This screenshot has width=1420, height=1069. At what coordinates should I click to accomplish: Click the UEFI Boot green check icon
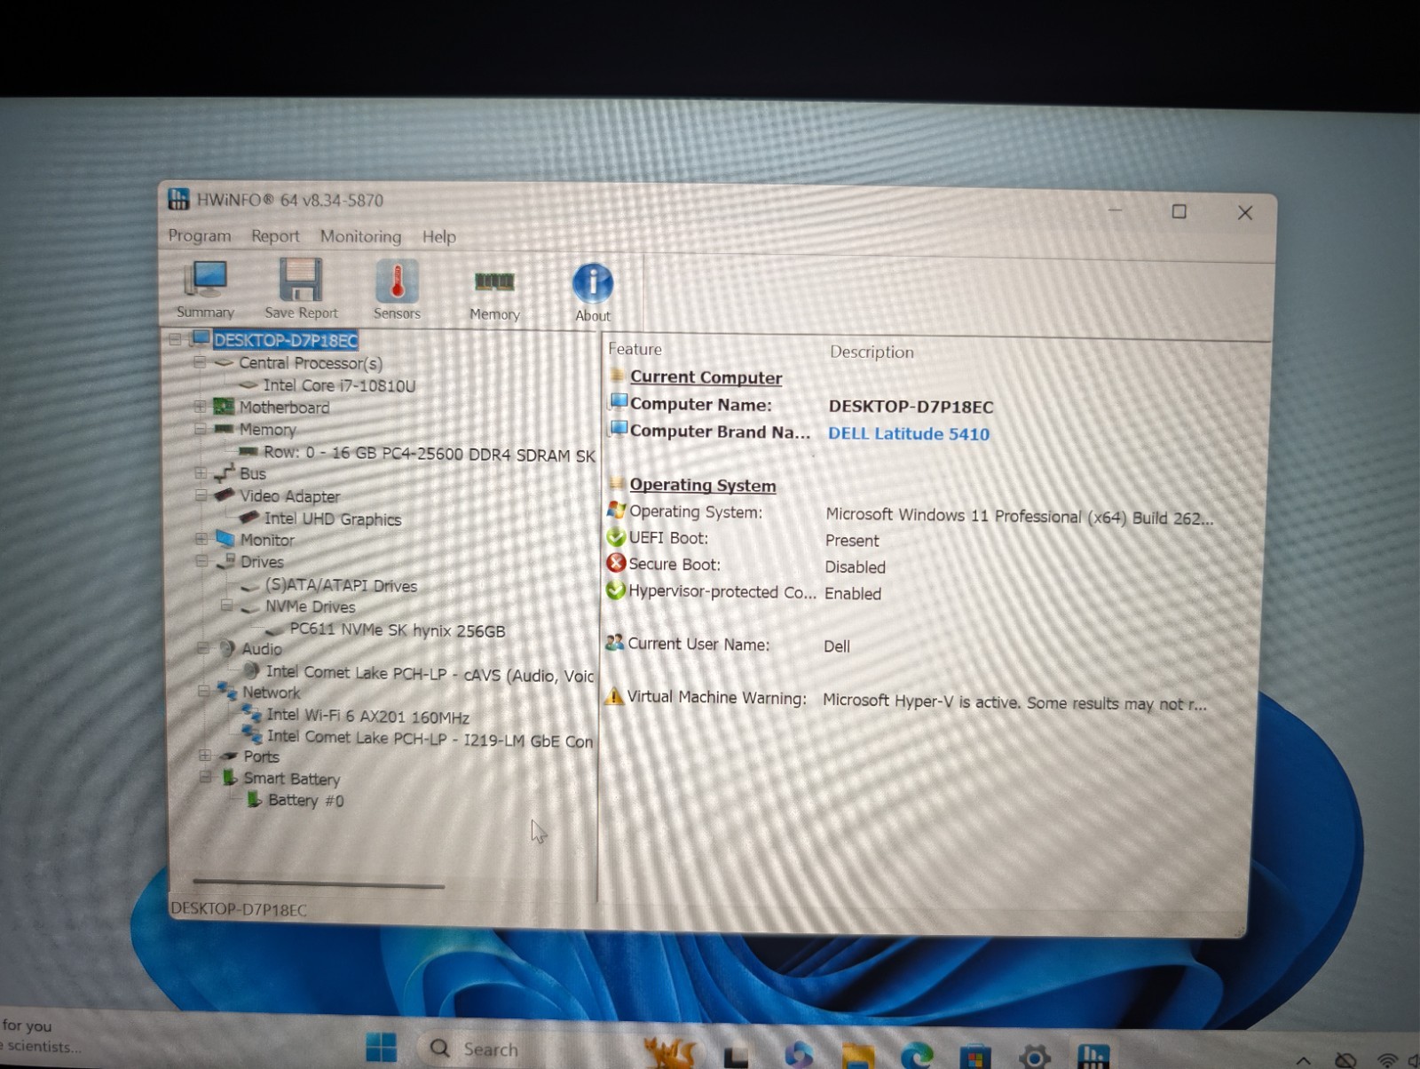[616, 536]
